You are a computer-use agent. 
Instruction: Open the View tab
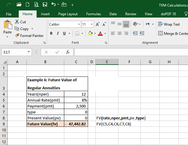[148, 14]
